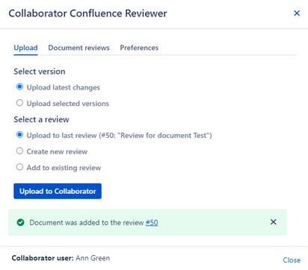Click the Select a review heading
Screen dimensions: 308x270
point(41,119)
